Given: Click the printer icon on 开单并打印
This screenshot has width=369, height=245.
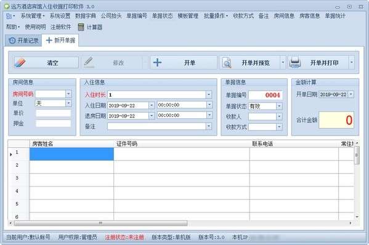Looking at the screenshot, I should (x=295, y=63).
